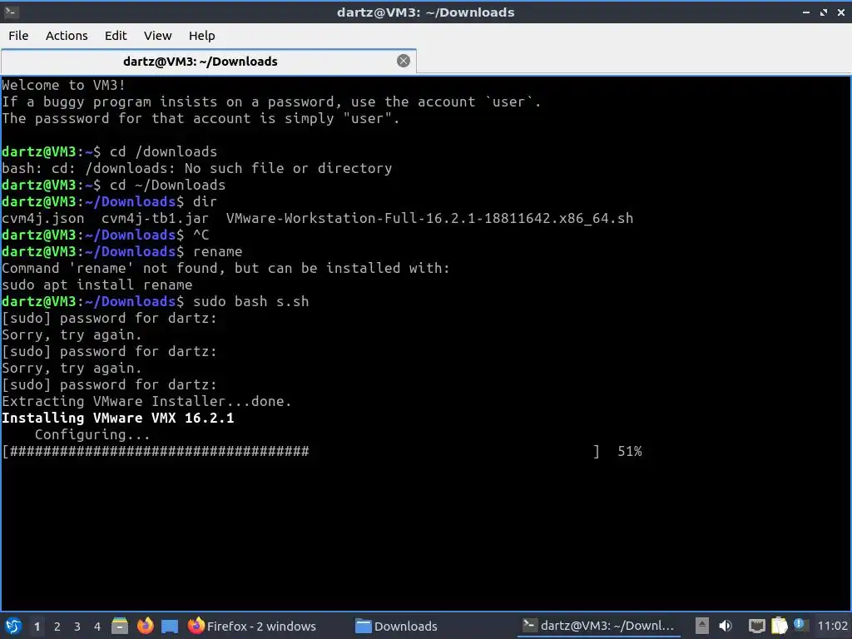Click the 'sudo apt install rename' suggestion line

97,285
